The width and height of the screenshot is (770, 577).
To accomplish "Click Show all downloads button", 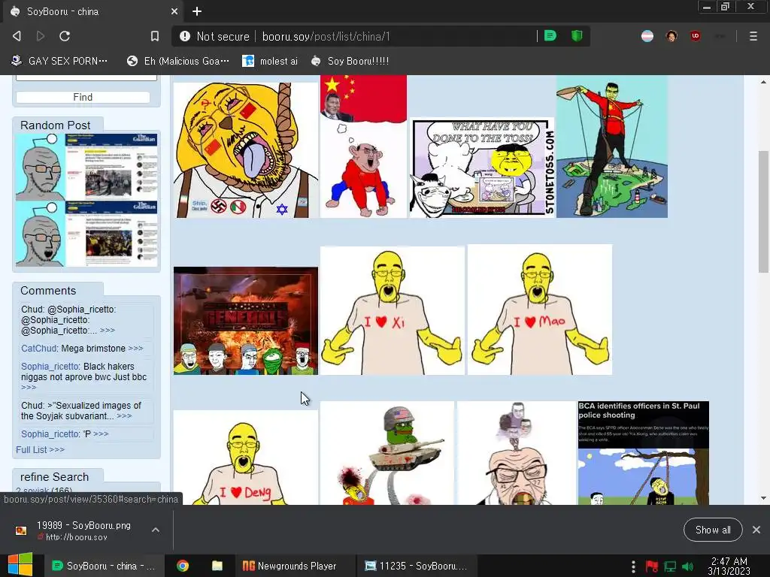I will [x=713, y=530].
